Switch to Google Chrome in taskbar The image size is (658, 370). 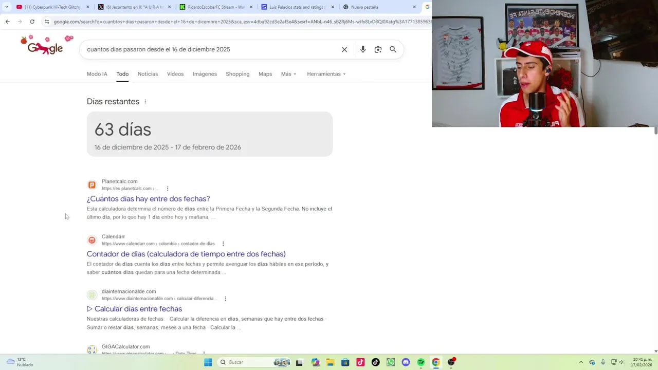click(x=436, y=362)
